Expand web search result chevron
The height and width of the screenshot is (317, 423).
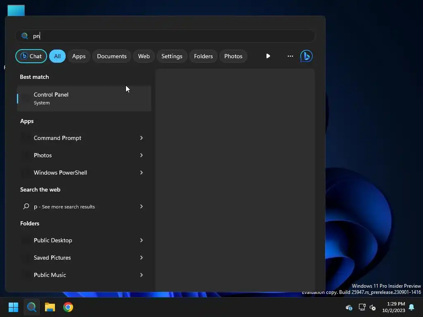(x=141, y=206)
